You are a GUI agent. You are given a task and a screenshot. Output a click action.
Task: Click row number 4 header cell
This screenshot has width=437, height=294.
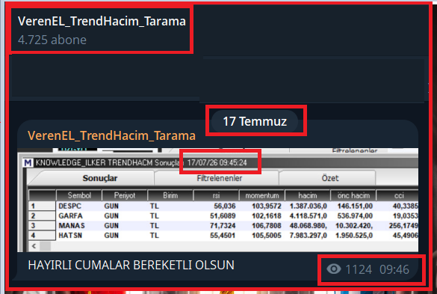(x=42, y=236)
